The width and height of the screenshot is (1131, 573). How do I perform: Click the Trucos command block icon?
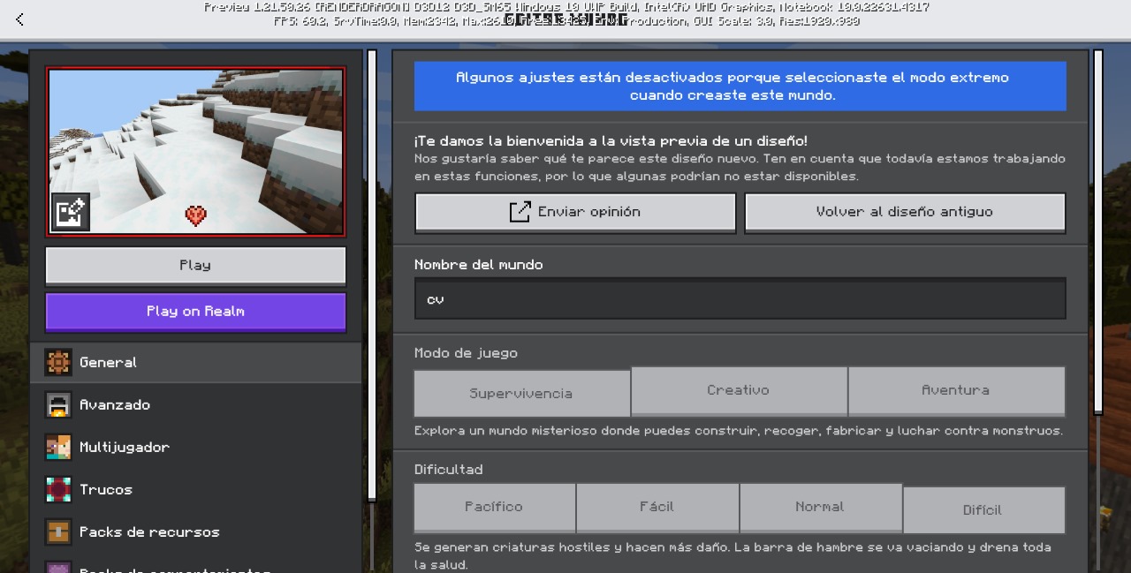click(x=58, y=489)
